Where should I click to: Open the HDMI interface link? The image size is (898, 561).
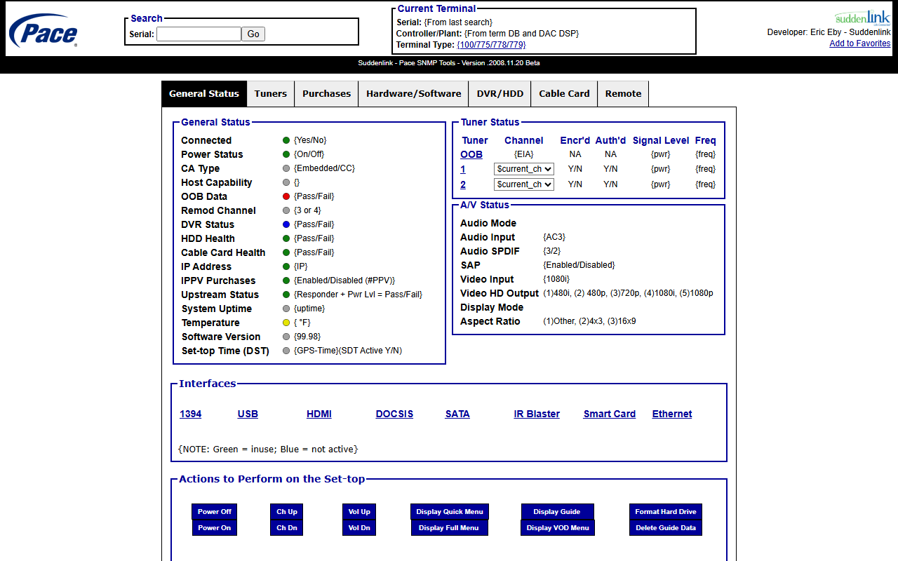coord(319,414)
